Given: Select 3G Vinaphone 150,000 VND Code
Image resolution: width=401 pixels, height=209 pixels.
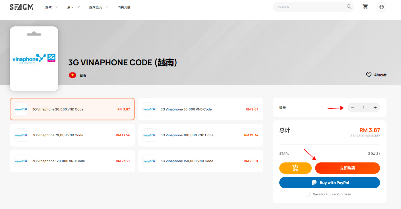Looking at the screenshot, I should coord(201,161).
